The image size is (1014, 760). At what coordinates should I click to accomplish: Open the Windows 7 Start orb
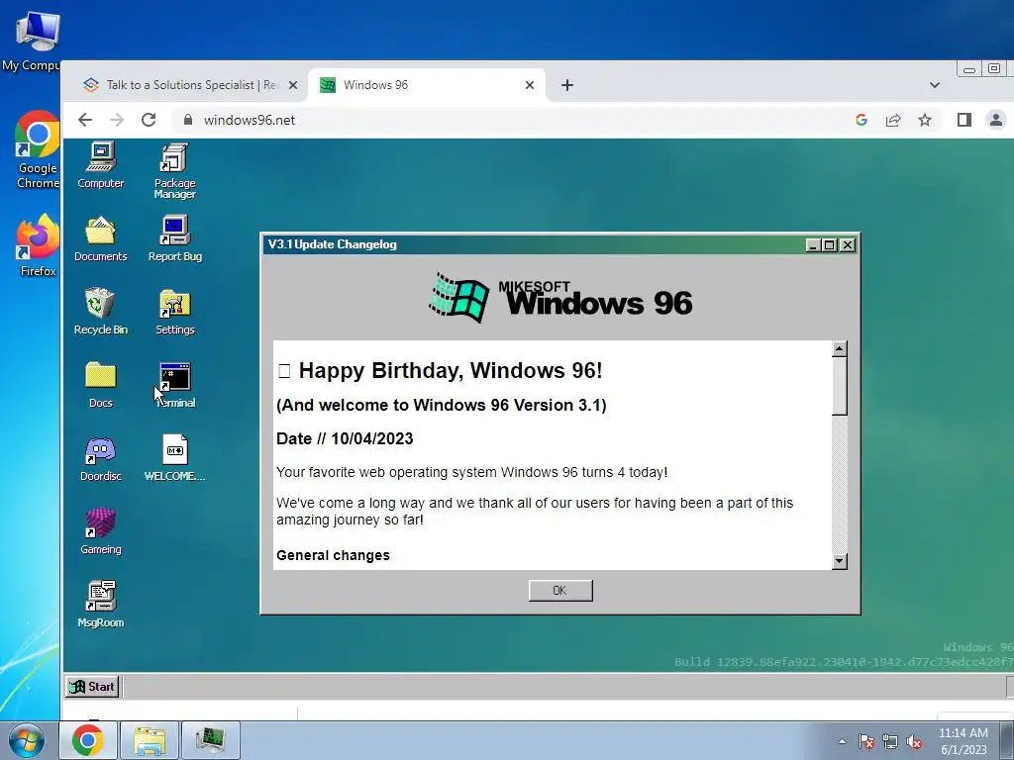point(27,740)
